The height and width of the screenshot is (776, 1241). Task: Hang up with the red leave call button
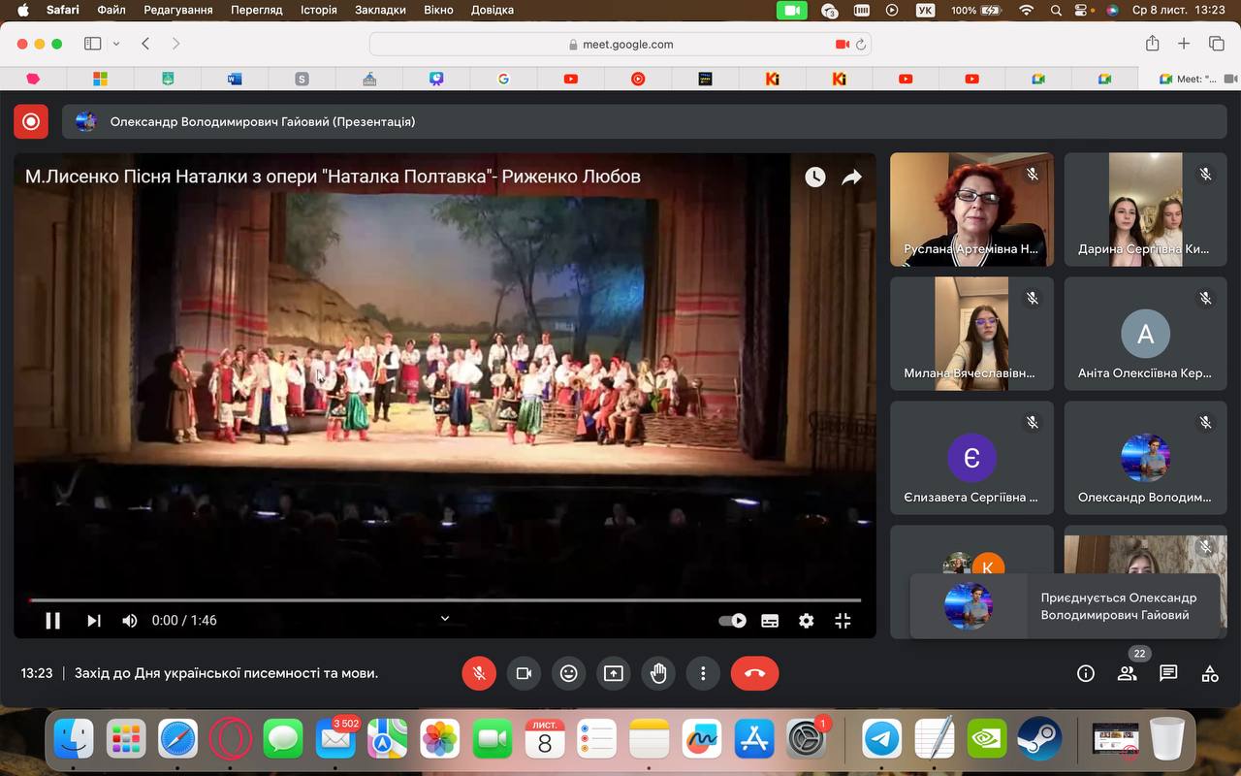click(754, 673)
